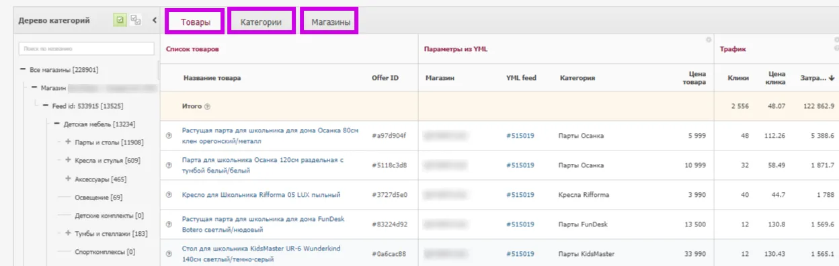Screen dimensions: 839x266
Task: Open feed #515019 in the Кресла Rifforma row
Action: (x=520, y=195)
